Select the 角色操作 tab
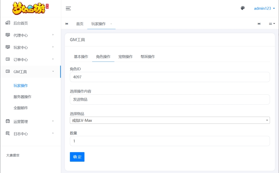Screen dimensions: 279x173 coord(103,57)
